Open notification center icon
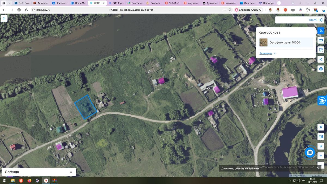The image size is (327, 184). pos(322,181)
